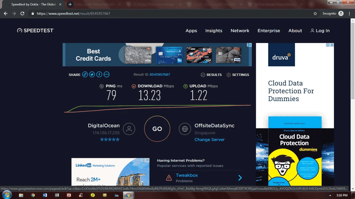Open Excel from the taskbar

(x=57, y=195)
